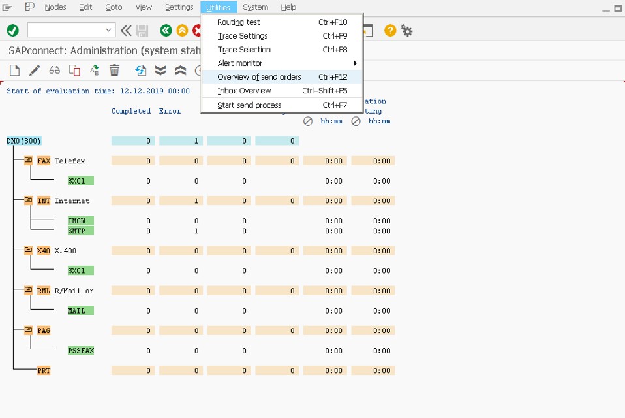Open the Settings menu
625x418 pixels.
(x=179, y=7)
